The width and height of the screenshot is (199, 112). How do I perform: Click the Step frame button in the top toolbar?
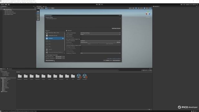point(102,4)
